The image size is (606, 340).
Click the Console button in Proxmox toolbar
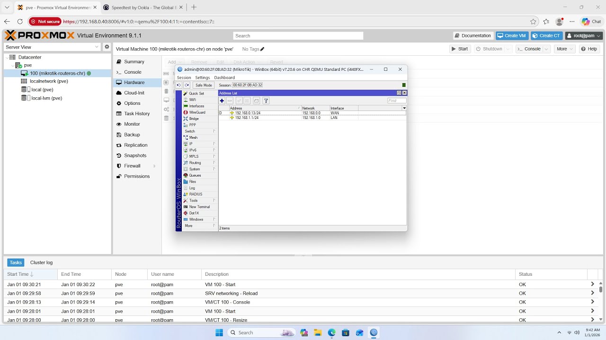tap(529, 49)
